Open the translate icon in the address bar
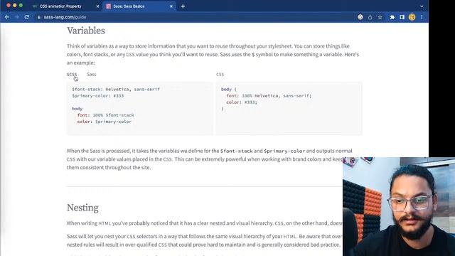The image size is (455, 256). tap(360, 17)
